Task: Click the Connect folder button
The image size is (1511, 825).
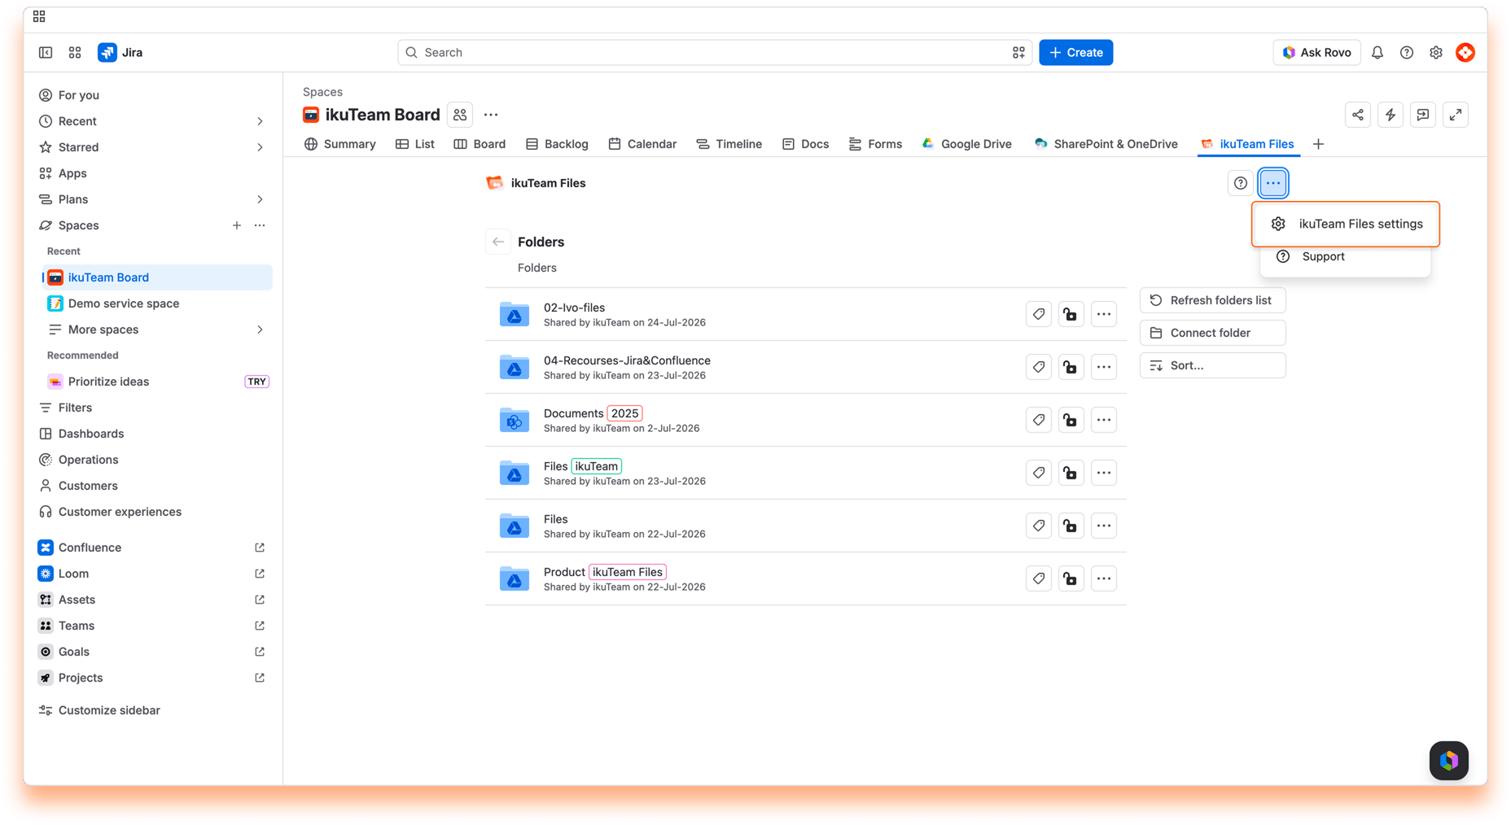Action: [x=1213, y=333]
